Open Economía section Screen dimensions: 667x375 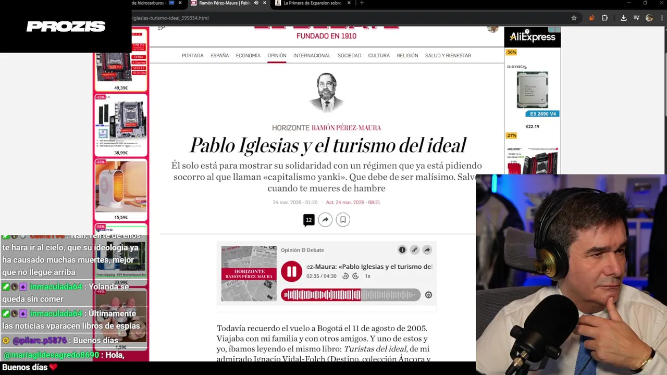click(248, 55)
